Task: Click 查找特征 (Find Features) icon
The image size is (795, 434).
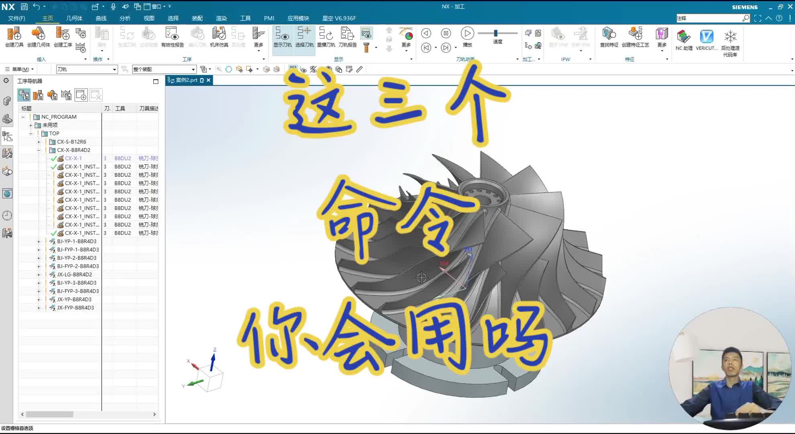Action: coord(609,38)
